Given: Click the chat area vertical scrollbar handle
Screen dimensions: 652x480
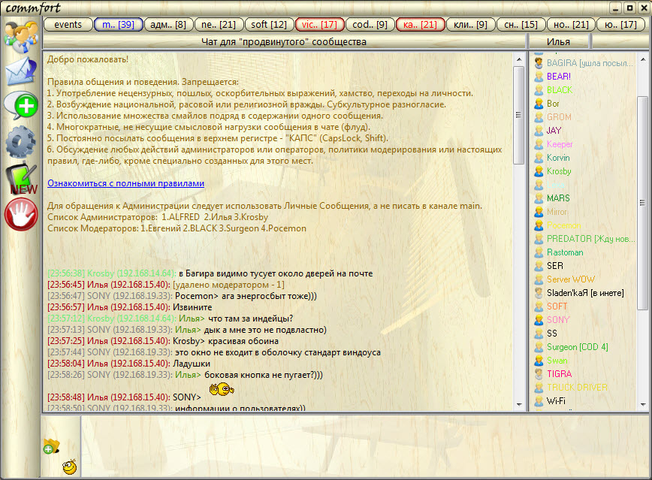Looking at the screenshot, I should 518,115.
